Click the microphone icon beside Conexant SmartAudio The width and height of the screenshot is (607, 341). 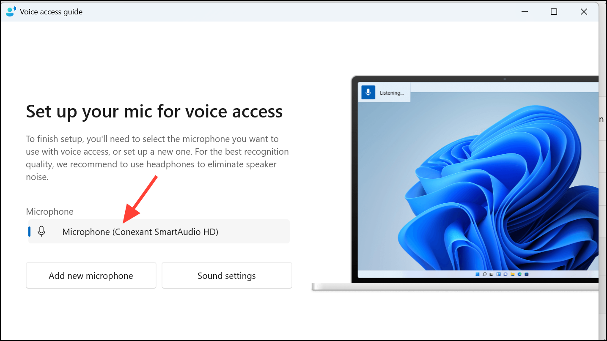point(41,231)
